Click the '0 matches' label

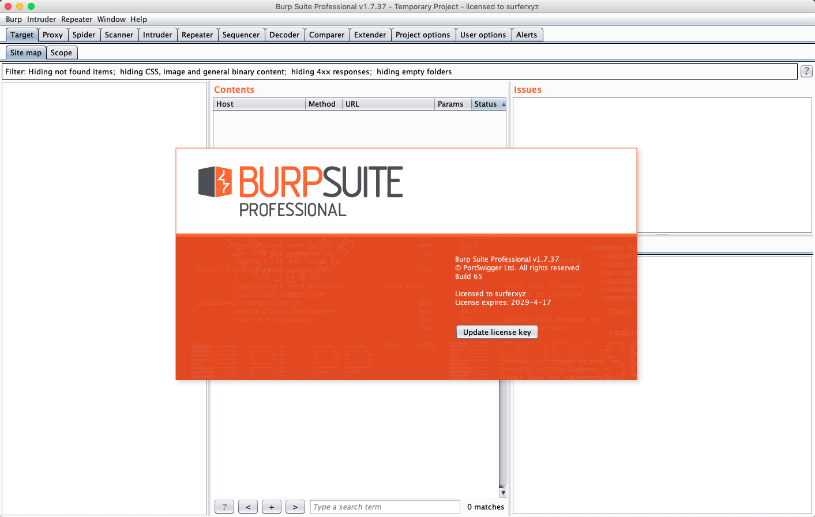486,507
